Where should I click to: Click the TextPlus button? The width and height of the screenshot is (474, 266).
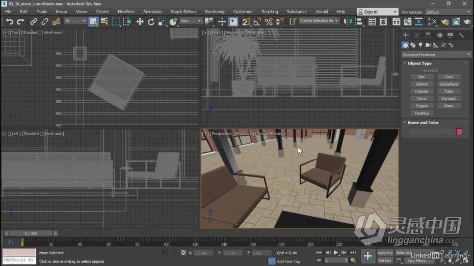(422, 113)
